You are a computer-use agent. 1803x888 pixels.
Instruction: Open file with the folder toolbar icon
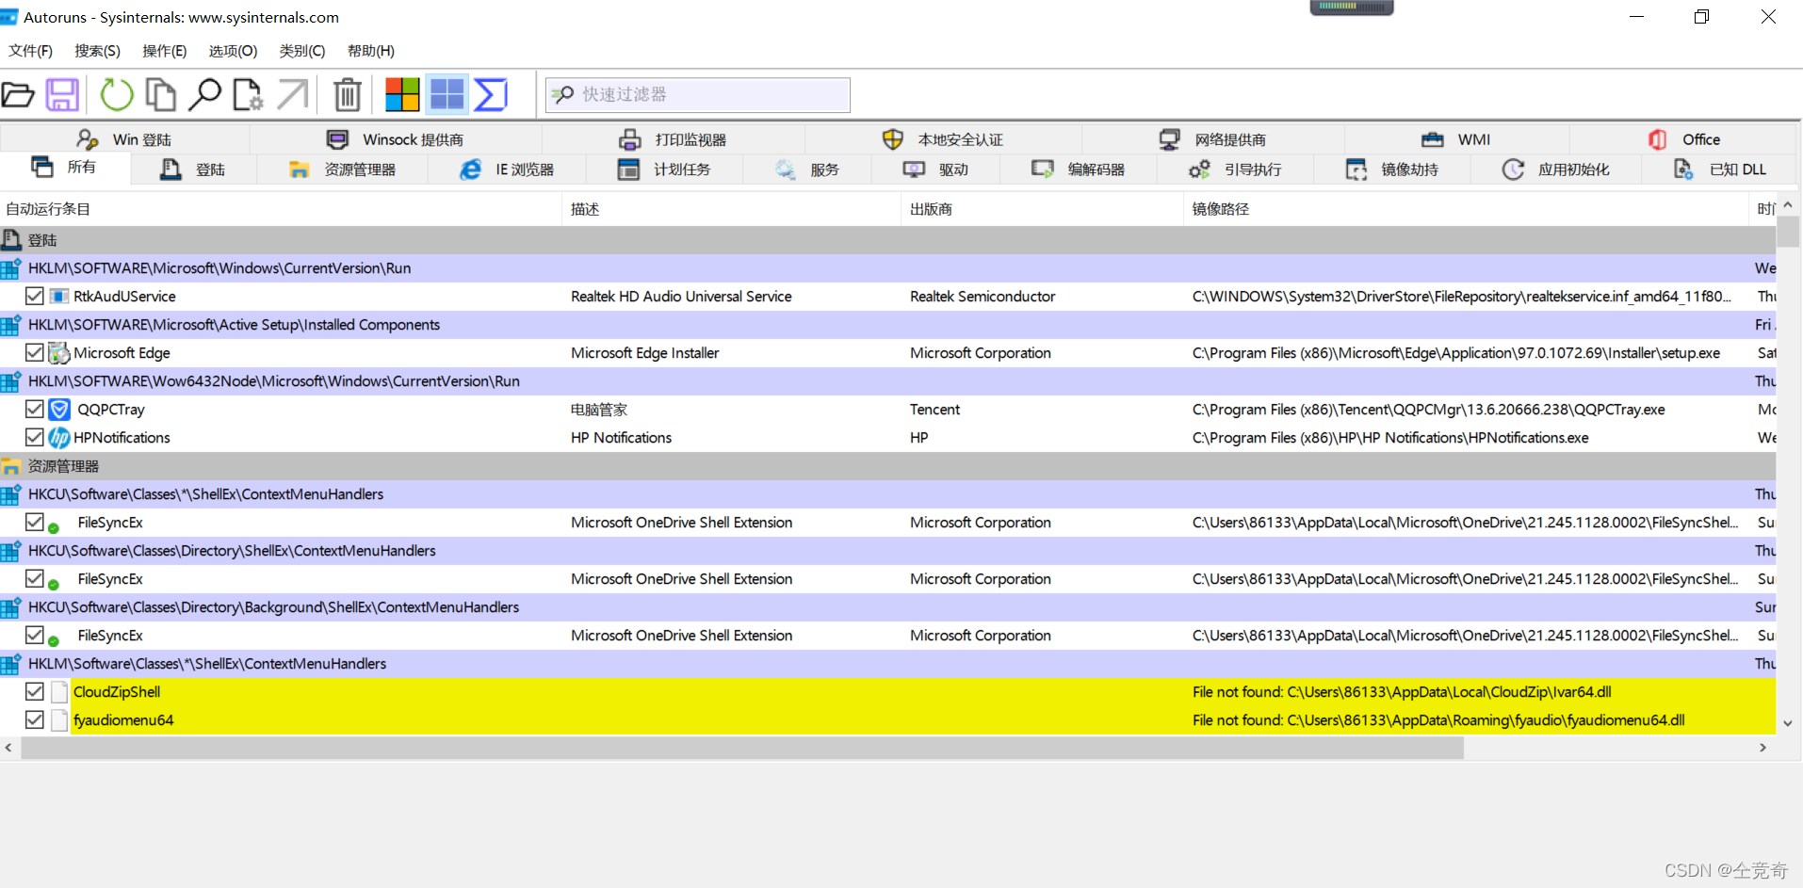[x=18, y=94]
